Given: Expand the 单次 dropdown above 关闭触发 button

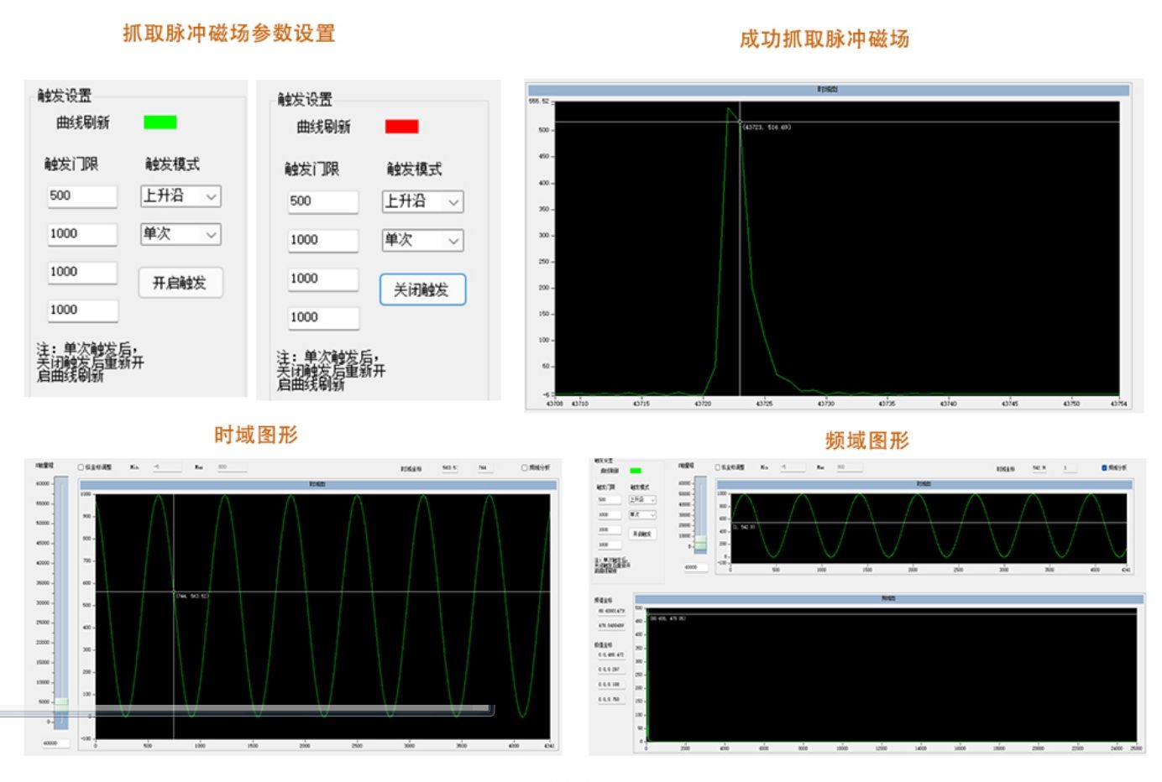Looking at the screenshot, I should point(422,241).
